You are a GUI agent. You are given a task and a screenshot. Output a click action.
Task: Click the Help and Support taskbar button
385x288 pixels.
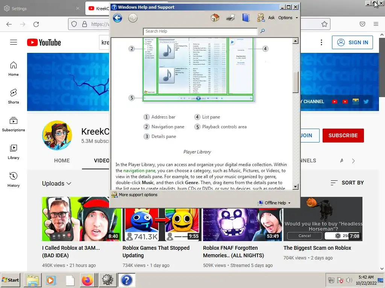pyautogui.click(x=126, y=280)
